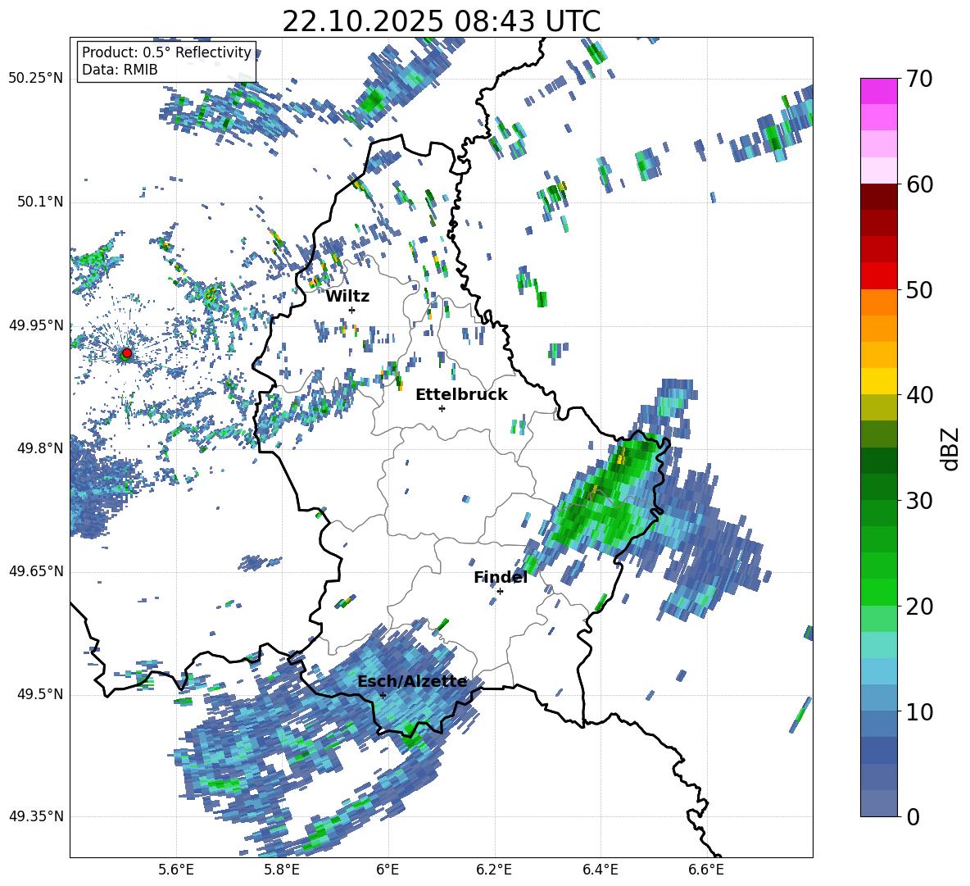Screen dimensions: 970x886
Task: Click the Esch/Alzette city label
Action: coord(412,681)
